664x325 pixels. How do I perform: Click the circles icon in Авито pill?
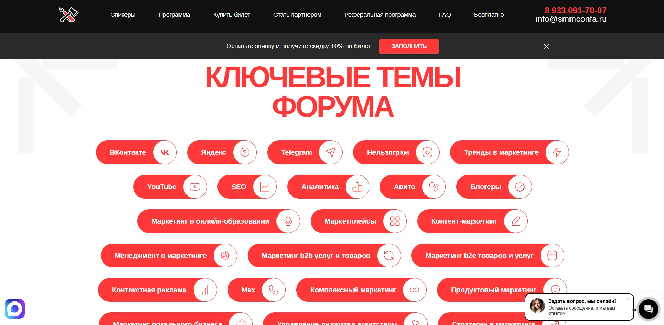(x=434, y=187)
